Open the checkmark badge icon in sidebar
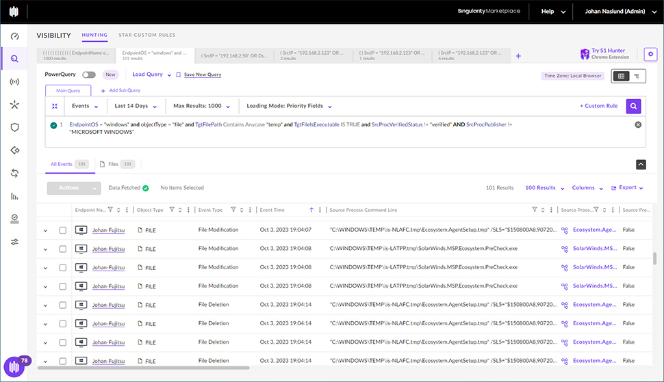 [x=14, y=219]
